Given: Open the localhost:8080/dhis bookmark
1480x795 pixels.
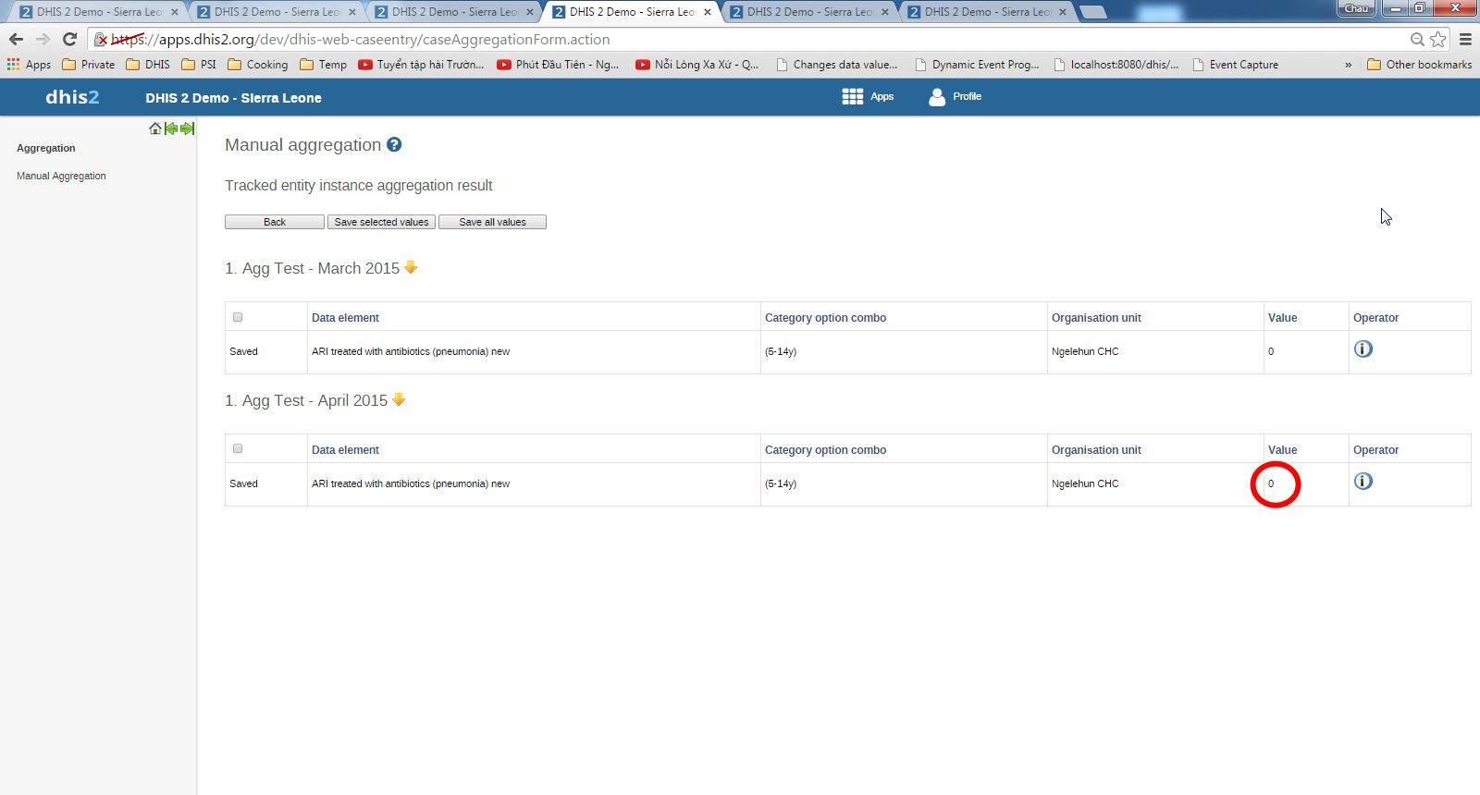Looking at the screenshot, I should pyautogui.click(x=1116, y=65).
